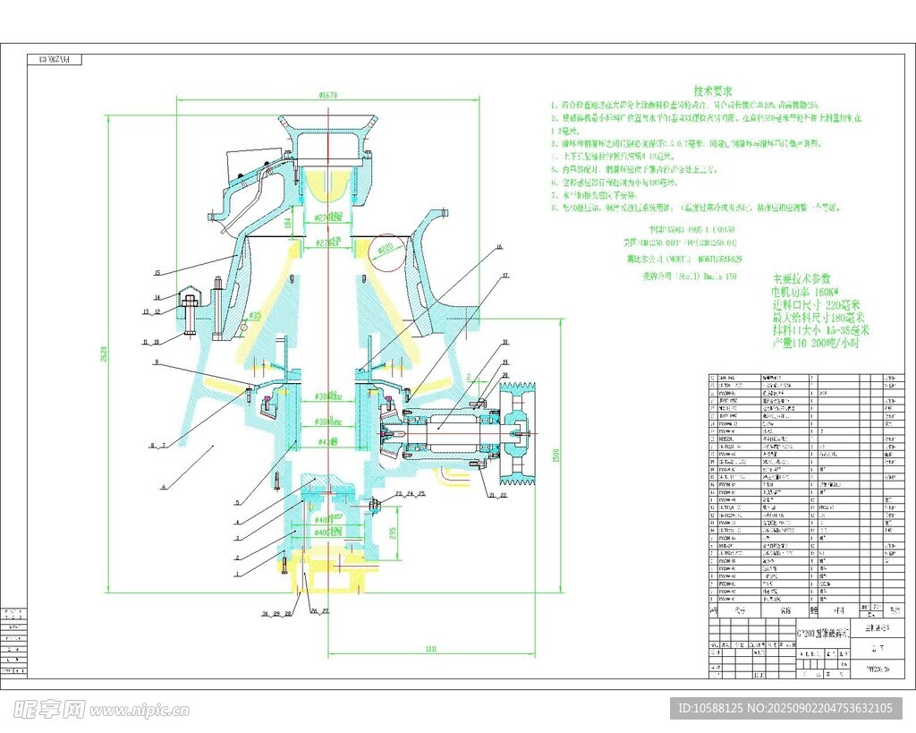Viewport: 916px width, 733px height.
Task: Click the small Ø35 circle symbol
Action: pyautogui.click(x=242, y=328)
